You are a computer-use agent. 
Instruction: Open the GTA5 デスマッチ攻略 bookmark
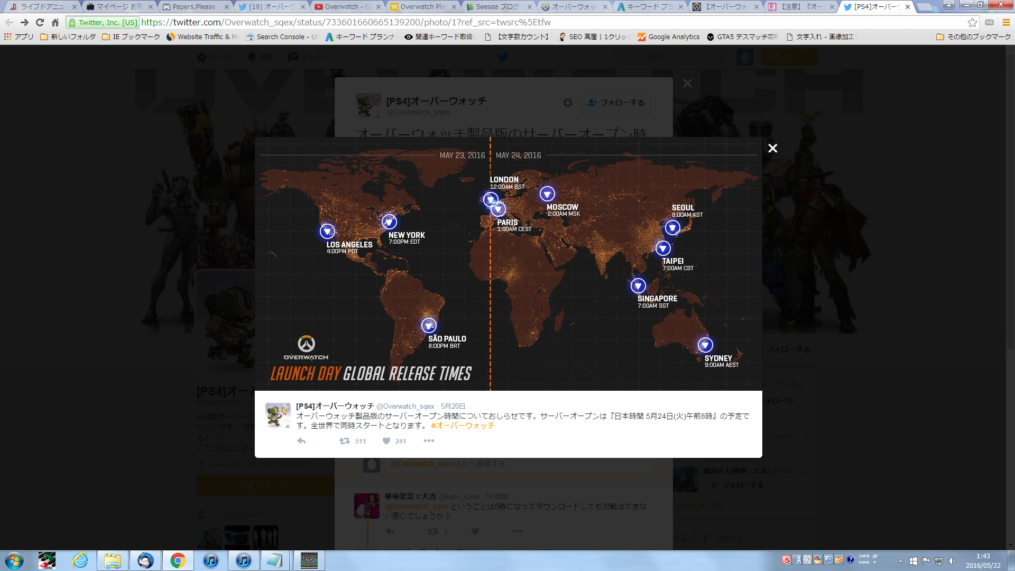(742, 36)
